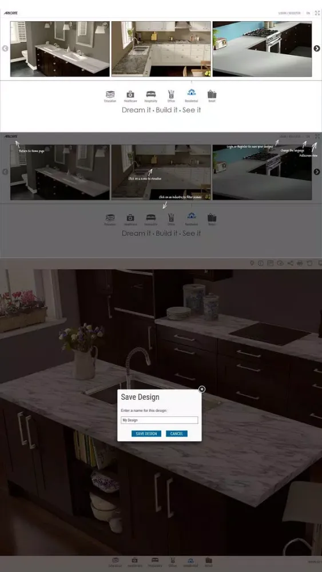Click Healthcare icon in the help overlay screen
This screenshot has width=322, height=572.
coord(130,218)
